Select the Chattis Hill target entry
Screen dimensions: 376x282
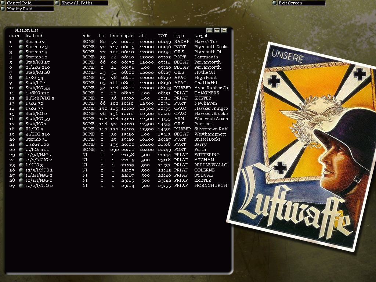tap(206, 83)
